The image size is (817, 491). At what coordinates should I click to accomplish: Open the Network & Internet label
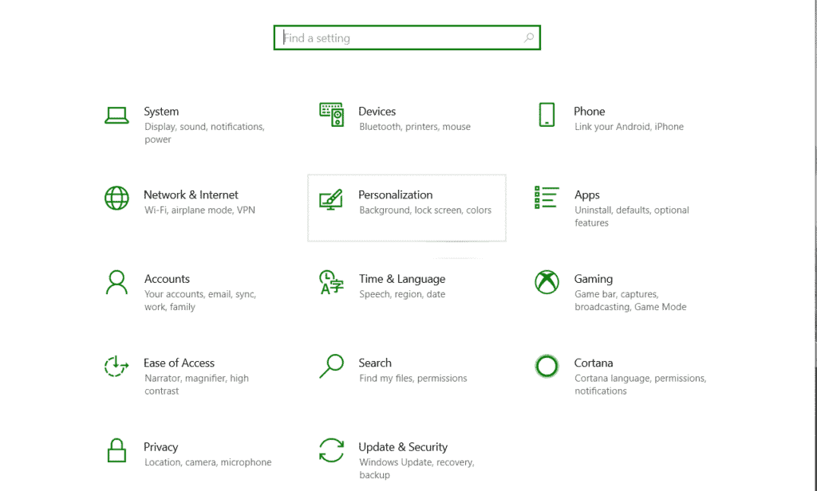coord(191,194)
